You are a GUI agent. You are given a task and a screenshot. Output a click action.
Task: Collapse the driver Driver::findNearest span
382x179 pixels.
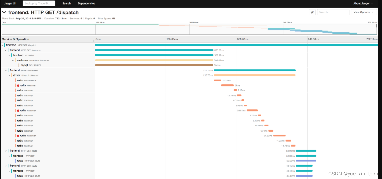9,75
